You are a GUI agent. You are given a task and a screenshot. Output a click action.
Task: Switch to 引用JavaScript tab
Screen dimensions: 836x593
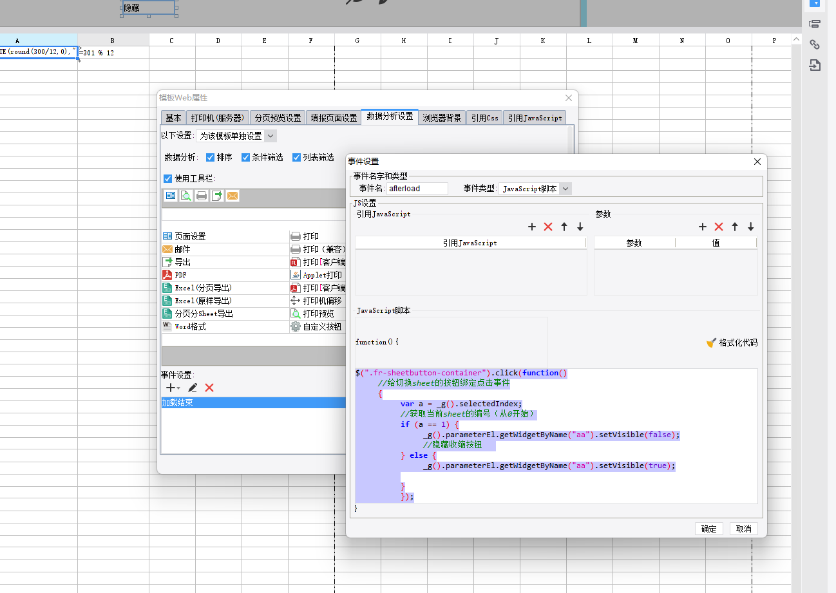(x=535, y=118)
